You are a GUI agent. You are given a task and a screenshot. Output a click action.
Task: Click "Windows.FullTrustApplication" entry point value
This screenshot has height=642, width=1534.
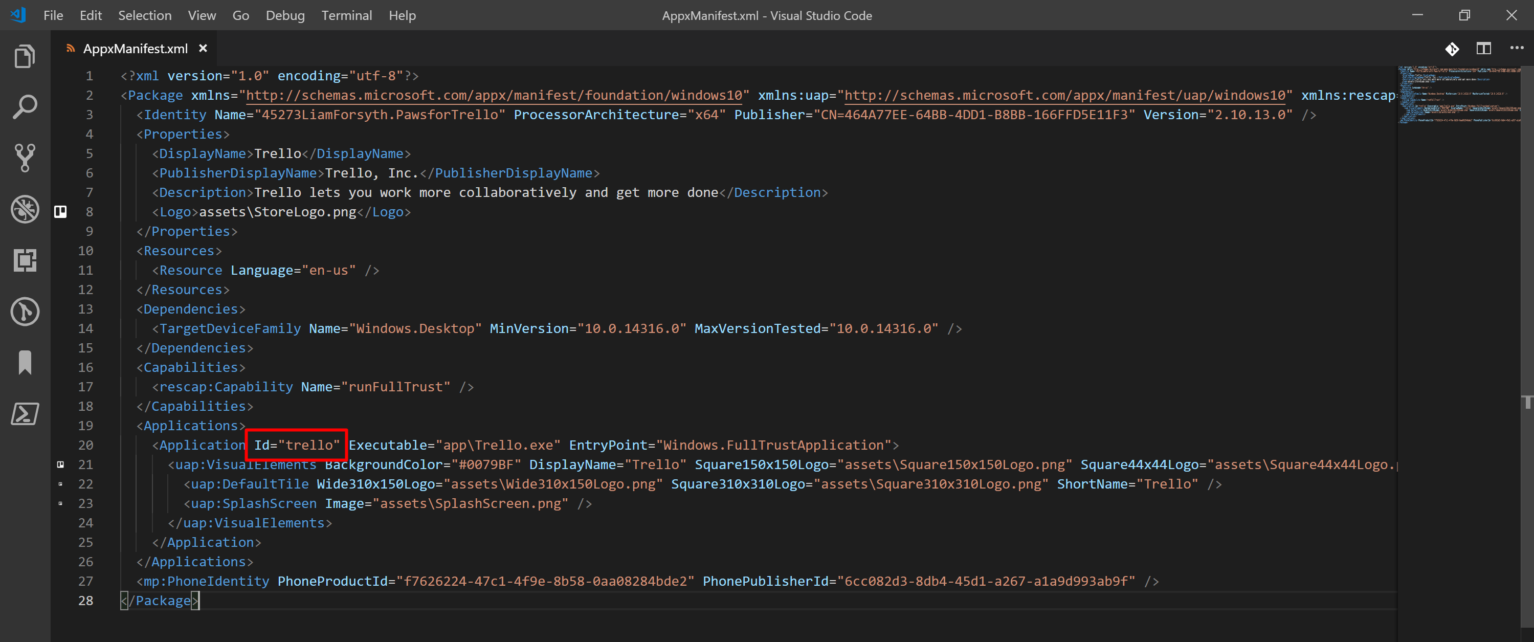click(x=773, y=445)
